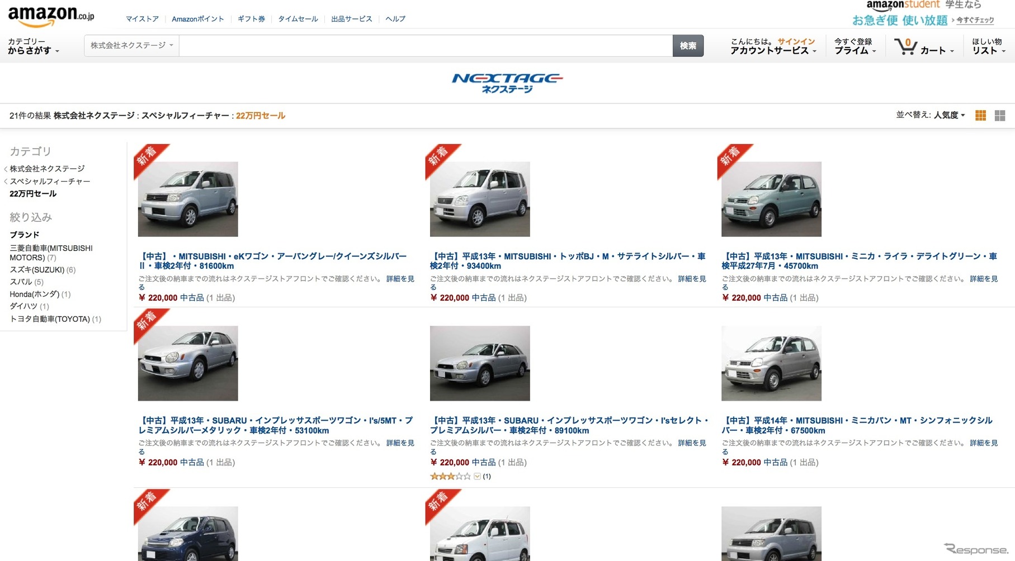Viewport: 1015px width, 561px height.
Task: Go back to スペシャルフィーチャー category
Action: coord(50,182)
